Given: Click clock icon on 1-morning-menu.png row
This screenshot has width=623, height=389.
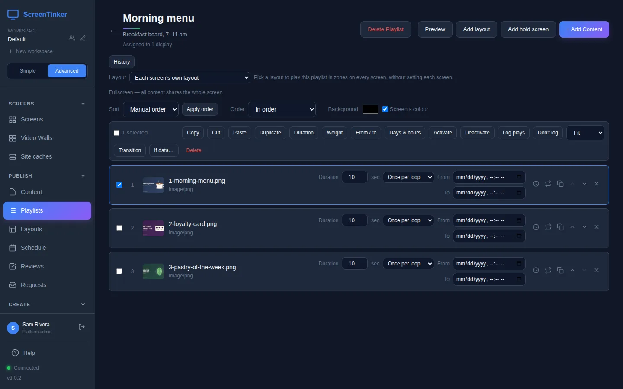Looking at the screenshot, I should point(536,184).
